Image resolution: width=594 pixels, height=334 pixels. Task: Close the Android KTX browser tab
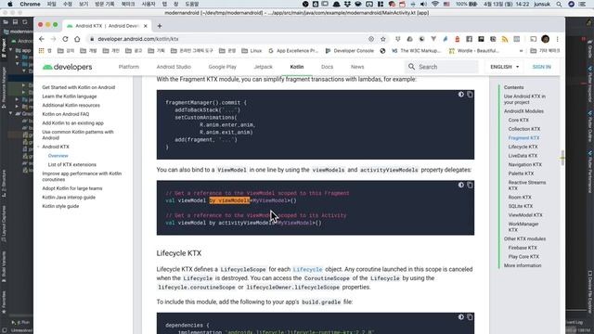(146, 26)
